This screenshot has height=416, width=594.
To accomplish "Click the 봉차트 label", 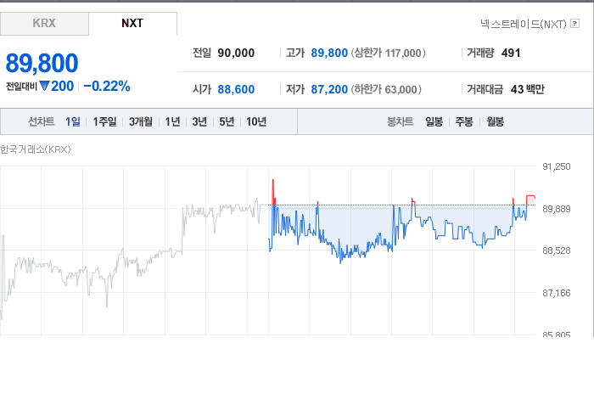I will [400, 121].
